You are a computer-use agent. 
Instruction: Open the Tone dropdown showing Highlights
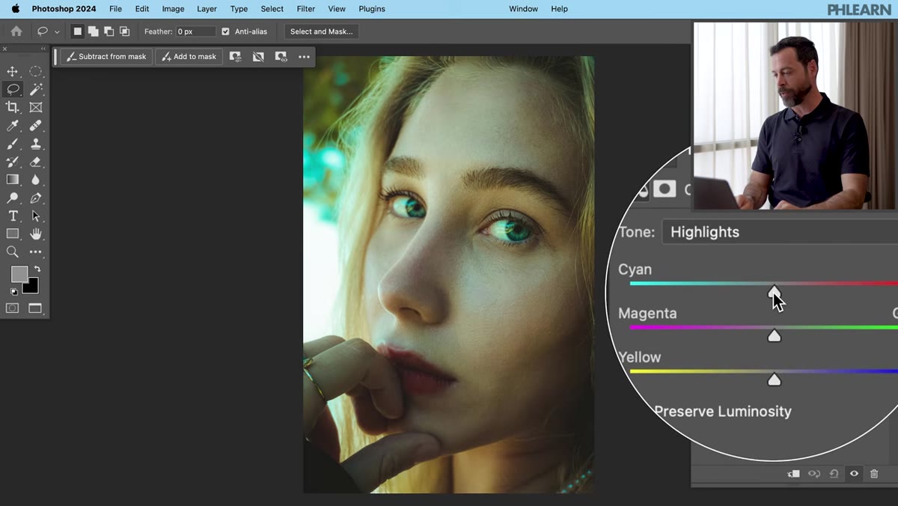779,232
